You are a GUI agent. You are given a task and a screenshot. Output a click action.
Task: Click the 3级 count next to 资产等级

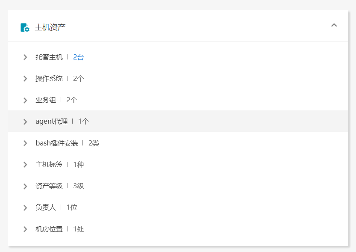pos(78,186)
